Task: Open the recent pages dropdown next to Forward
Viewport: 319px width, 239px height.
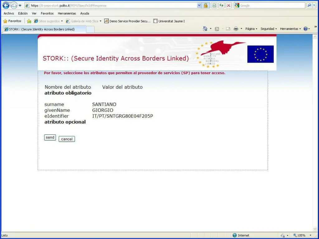Action: tap(20, 6)
